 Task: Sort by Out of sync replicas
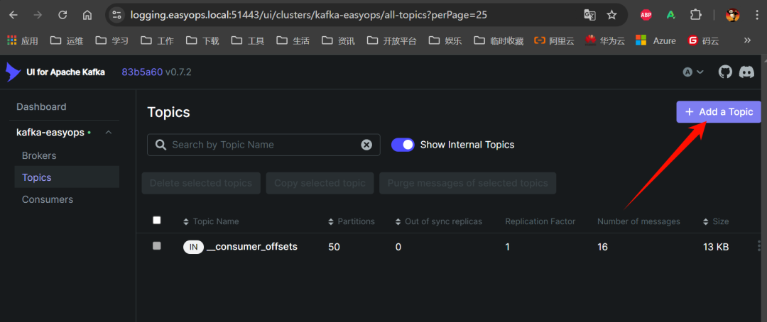pos(438,221)
